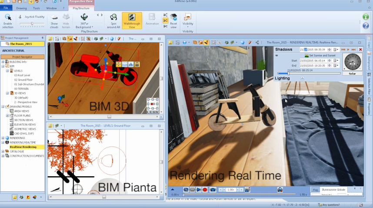Image resolution: width=373 pixels, height=208 pixels.
Task: Select SECTION VIEWS in tree
Action: click(x=23, y=120)
